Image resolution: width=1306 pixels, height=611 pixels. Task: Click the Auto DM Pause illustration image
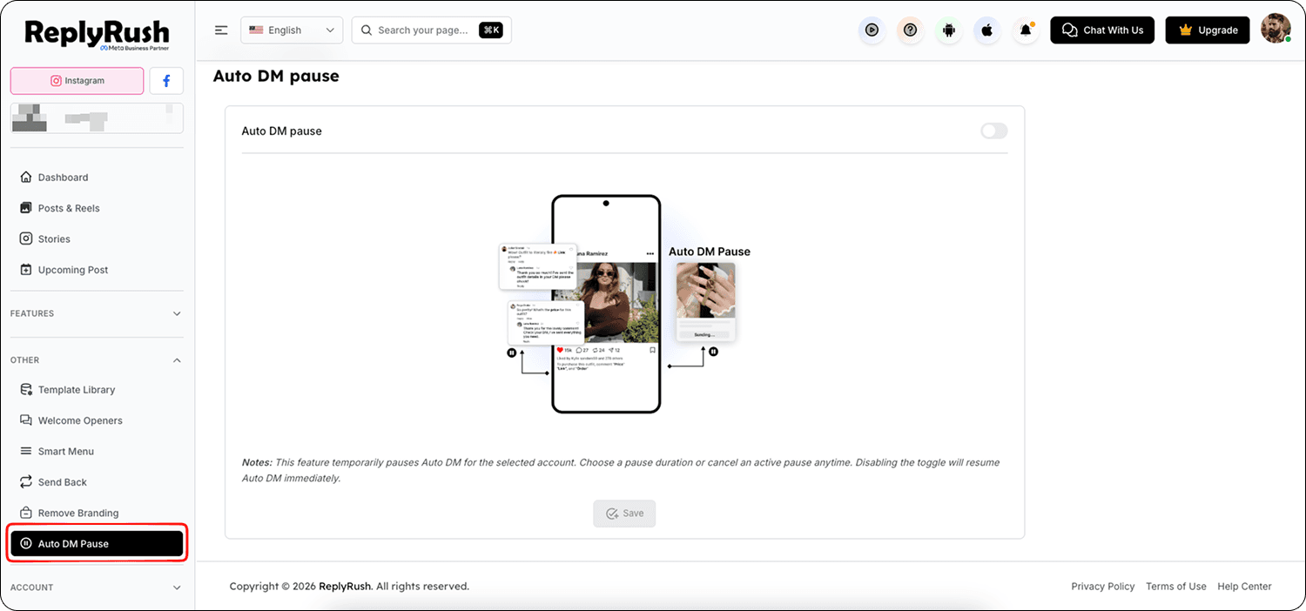[624, 305]
